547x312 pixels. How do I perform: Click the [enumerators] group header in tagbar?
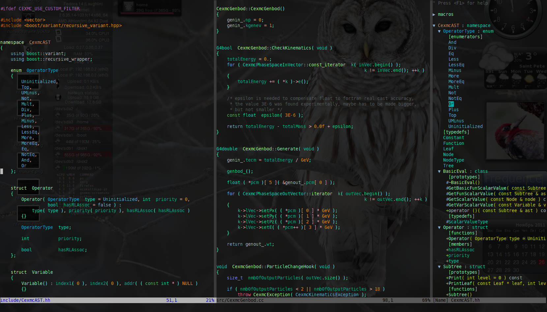pyautogui.click(x=465, y=37)
